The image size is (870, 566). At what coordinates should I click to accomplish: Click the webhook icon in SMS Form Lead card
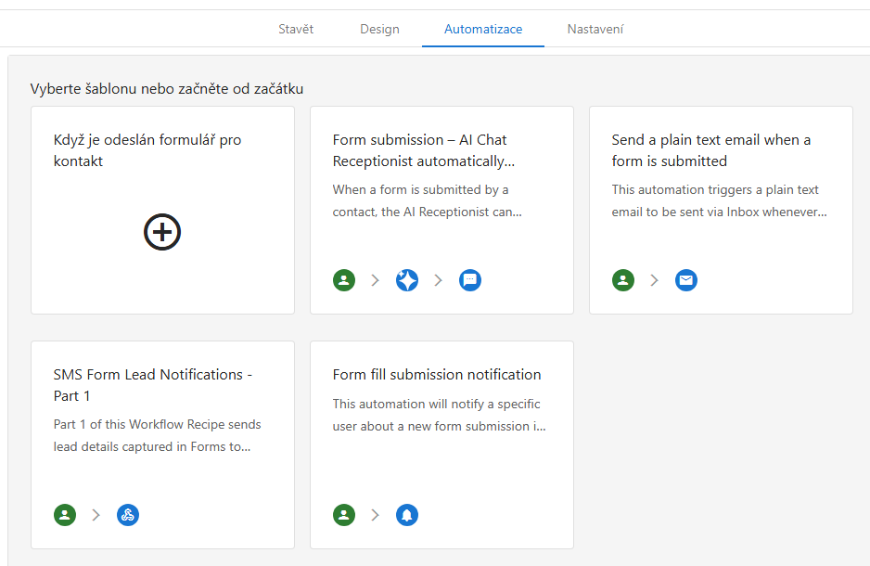(x=128, y=515)
